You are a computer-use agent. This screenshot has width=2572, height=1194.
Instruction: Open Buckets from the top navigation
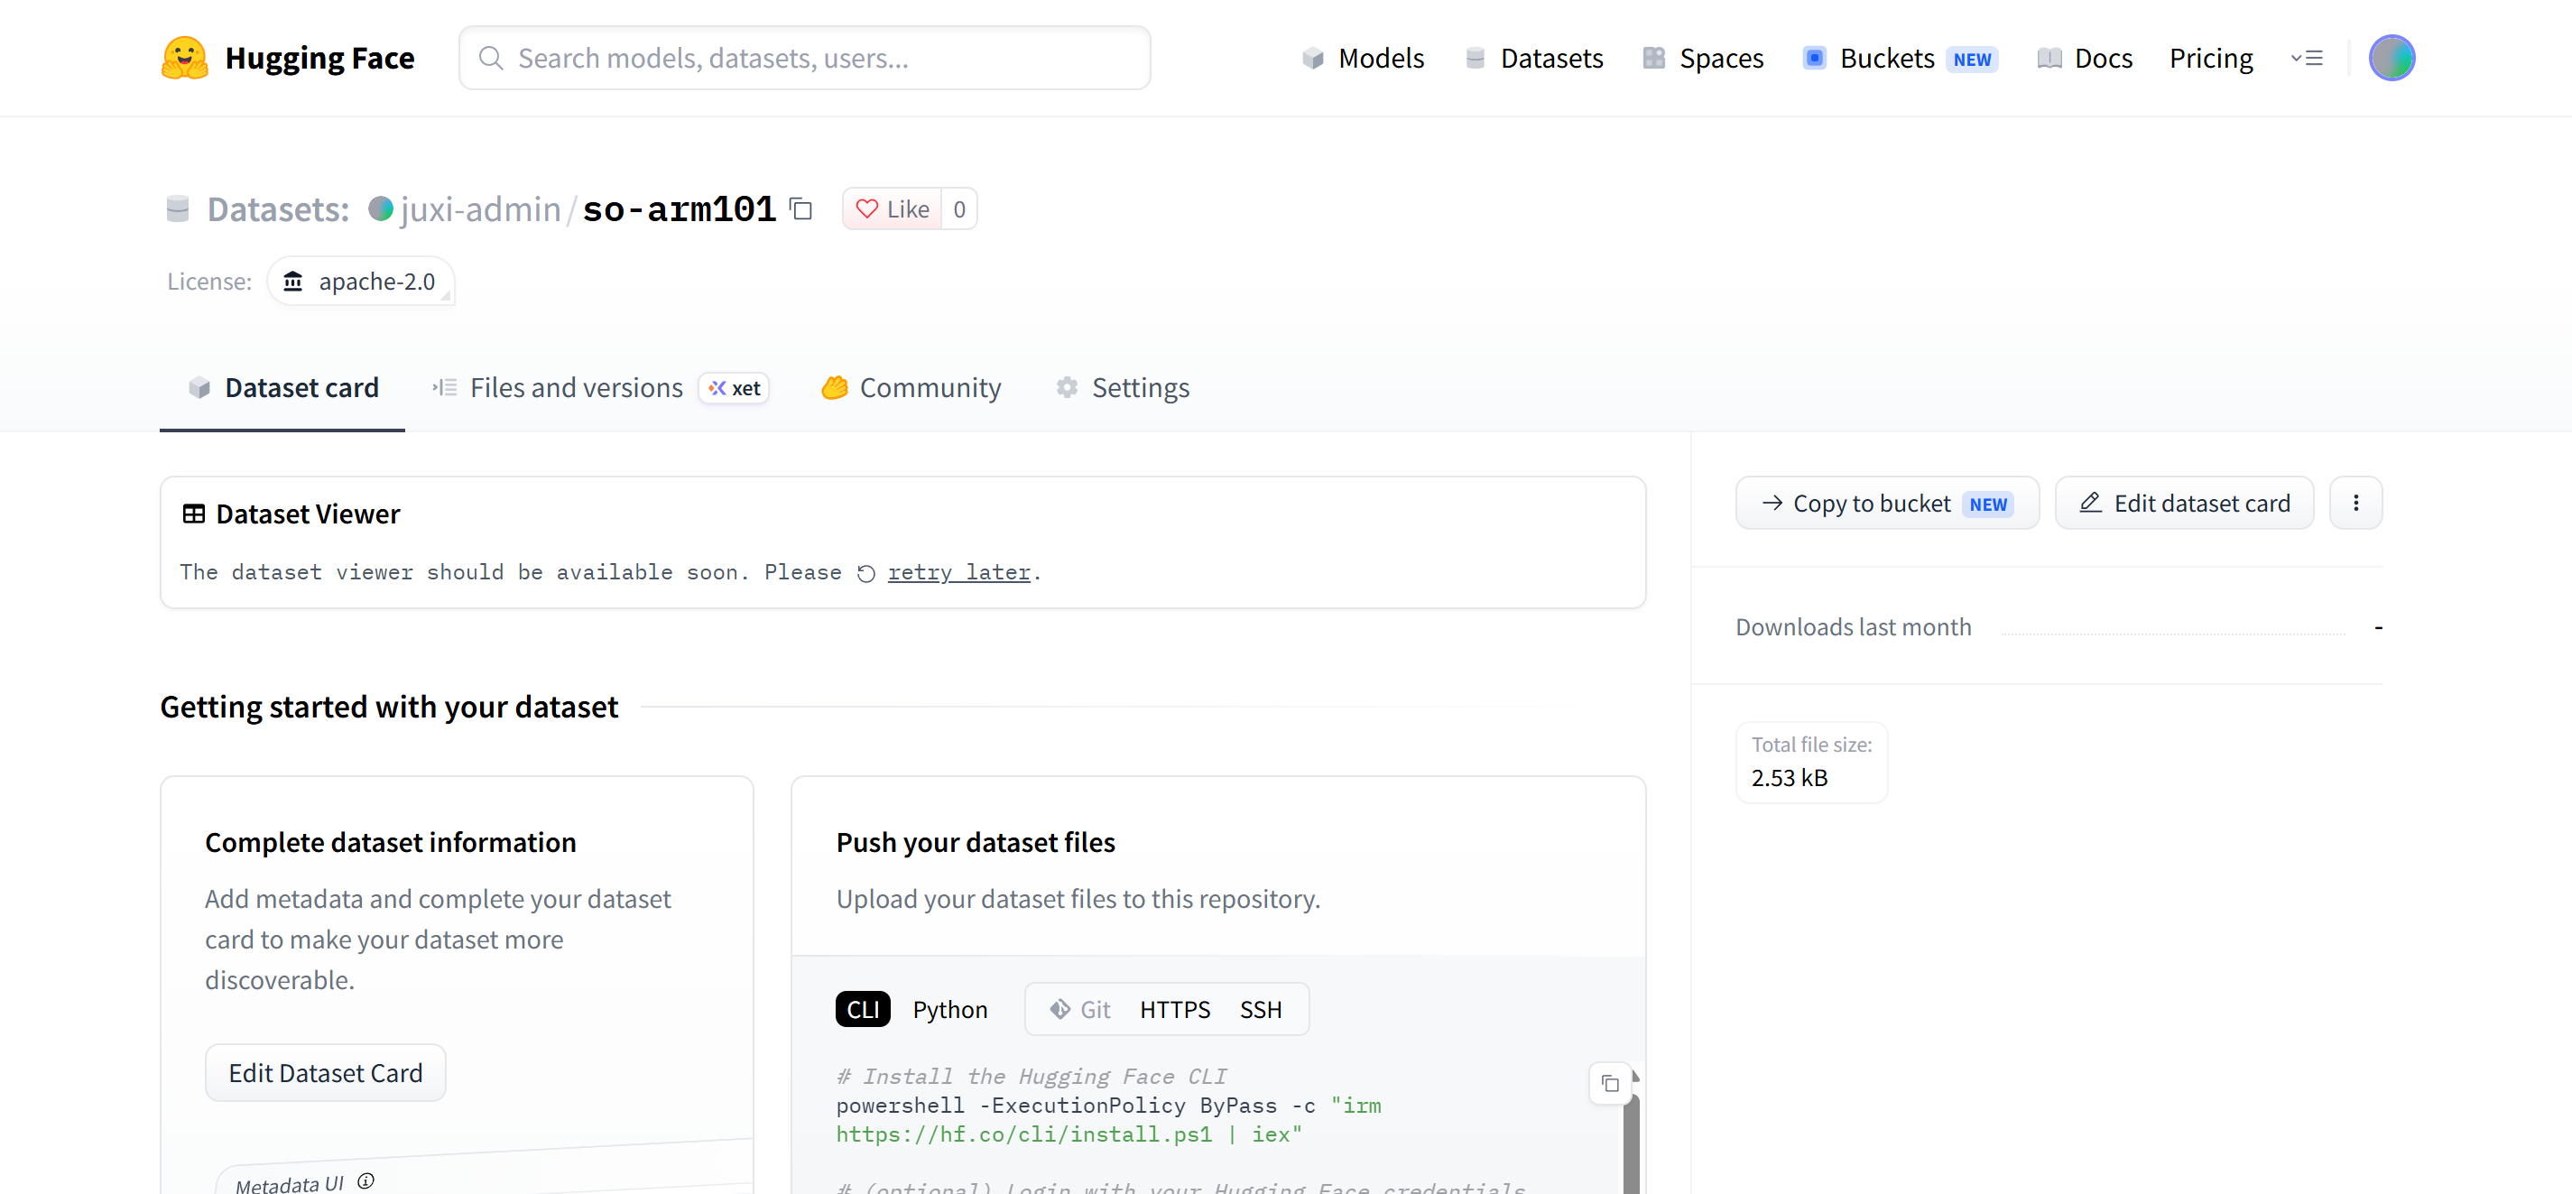[1899, 58]
